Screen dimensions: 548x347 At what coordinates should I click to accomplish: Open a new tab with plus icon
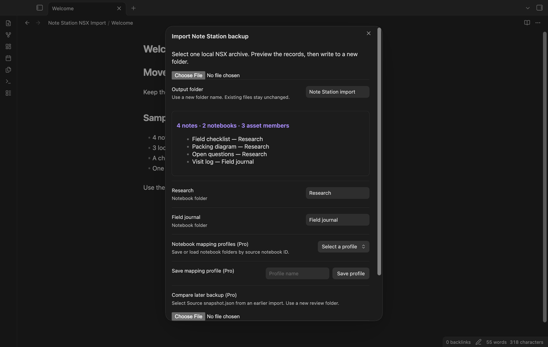point(133,8)
